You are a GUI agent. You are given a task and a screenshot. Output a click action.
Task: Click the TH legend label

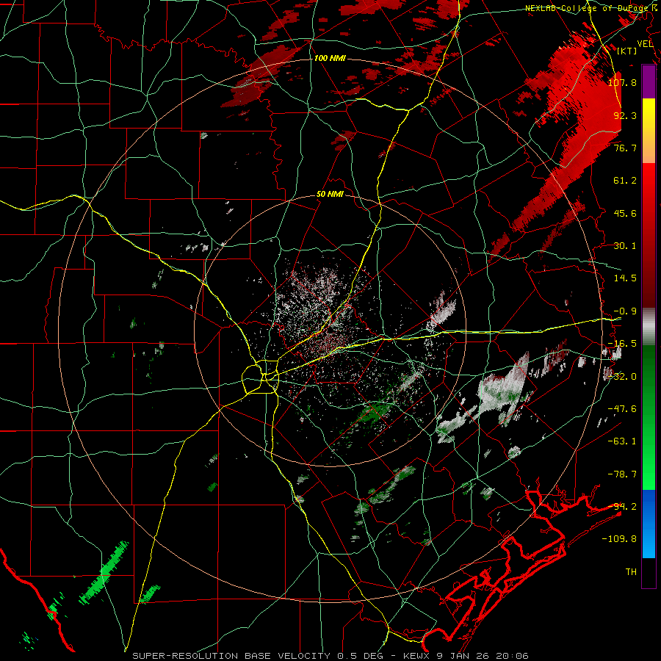point(631,572)
